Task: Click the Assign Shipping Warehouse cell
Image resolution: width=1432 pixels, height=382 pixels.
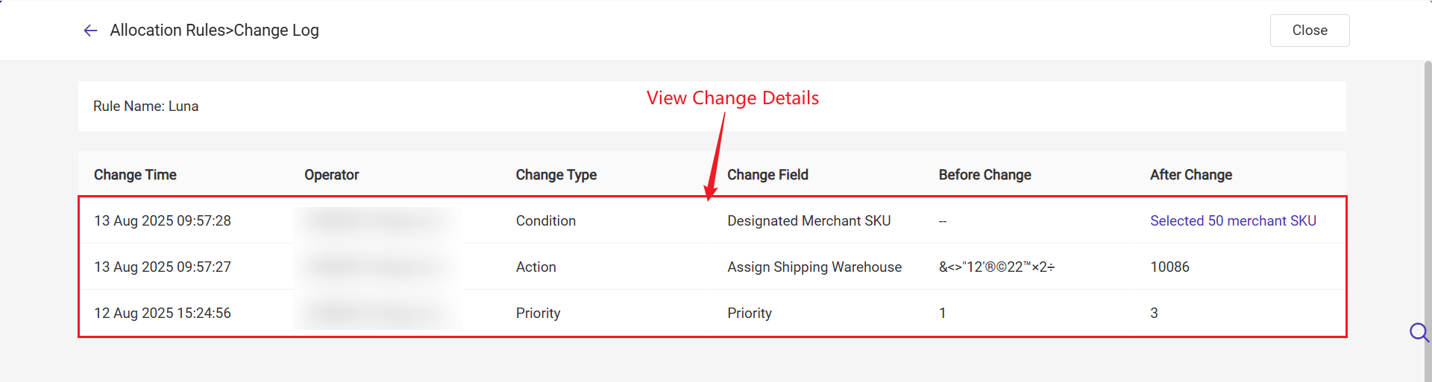Action: coord(814,267)
